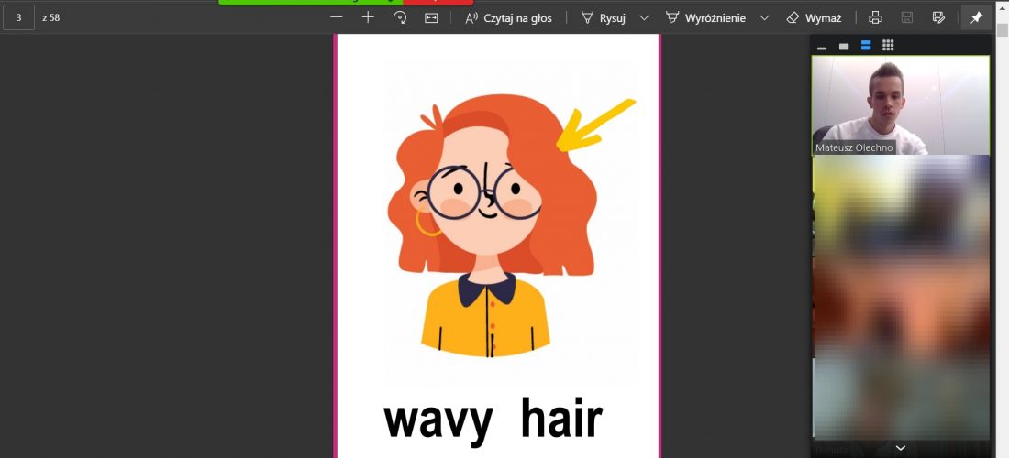Viewport: 1009px width, 458px height.
Task: Click the green screen-sharing indicator bar
Action: tap(311, 2)
